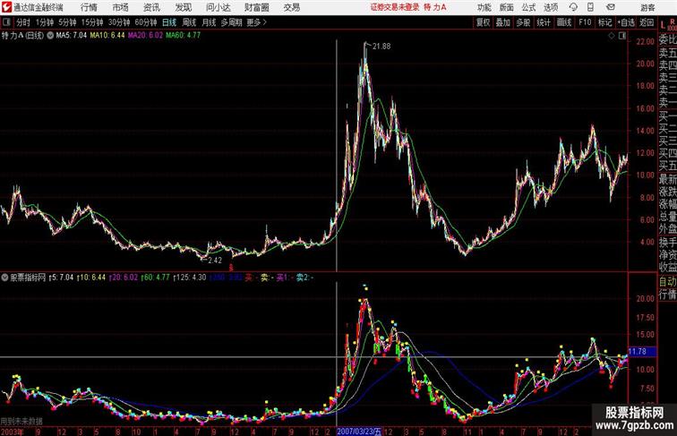Select the 日线 daily period tab
The width and height of the screenshot is (677, 436).
pos(169,22)
